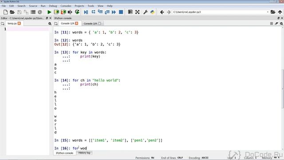Start debugging with the Debug file icon
Image resolution: width=284 pixels, height=160 pixels.
[86, 12]
